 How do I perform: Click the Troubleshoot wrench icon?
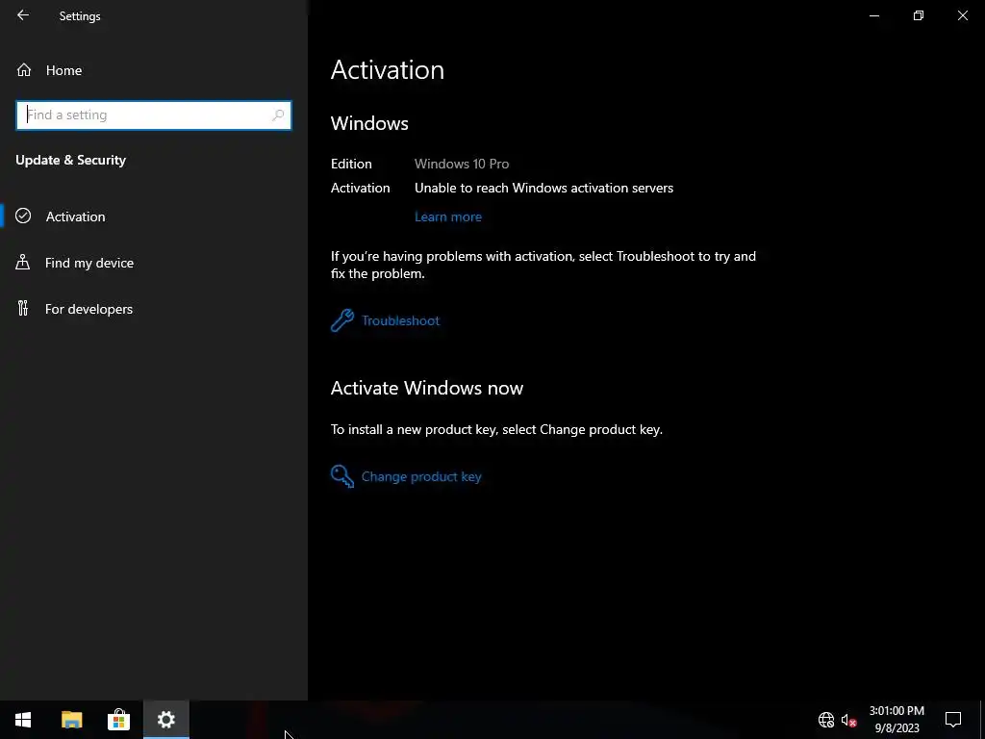[342, 320]
